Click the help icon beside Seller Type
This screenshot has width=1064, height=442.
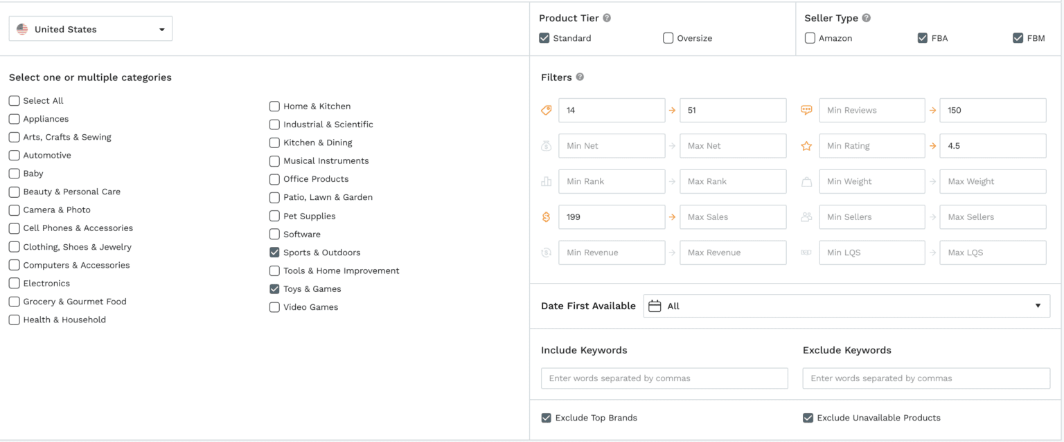pos(866,18)
